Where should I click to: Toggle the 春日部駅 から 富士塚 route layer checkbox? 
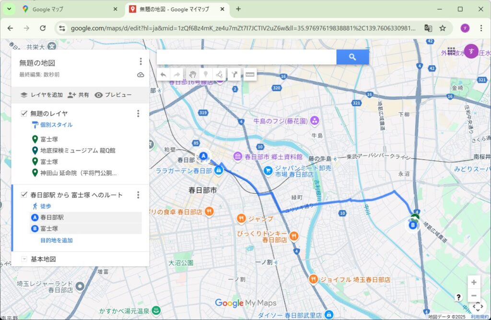tap(24, 195)
